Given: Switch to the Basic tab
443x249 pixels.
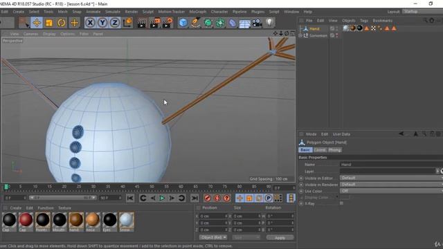Looking at the screenshot, I should click(x=305, y=150).
